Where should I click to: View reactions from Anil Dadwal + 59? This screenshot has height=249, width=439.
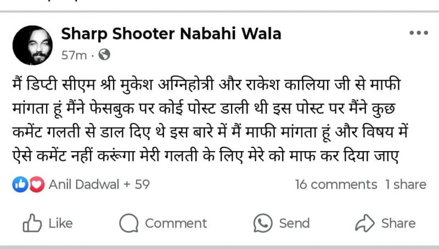(99, 185)
